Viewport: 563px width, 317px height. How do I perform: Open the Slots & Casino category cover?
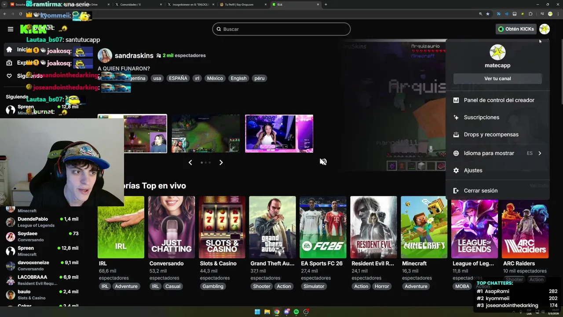point(222,227)
